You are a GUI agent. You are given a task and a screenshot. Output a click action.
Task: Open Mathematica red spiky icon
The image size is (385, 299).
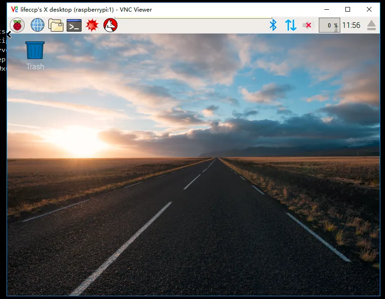[92, 25]
